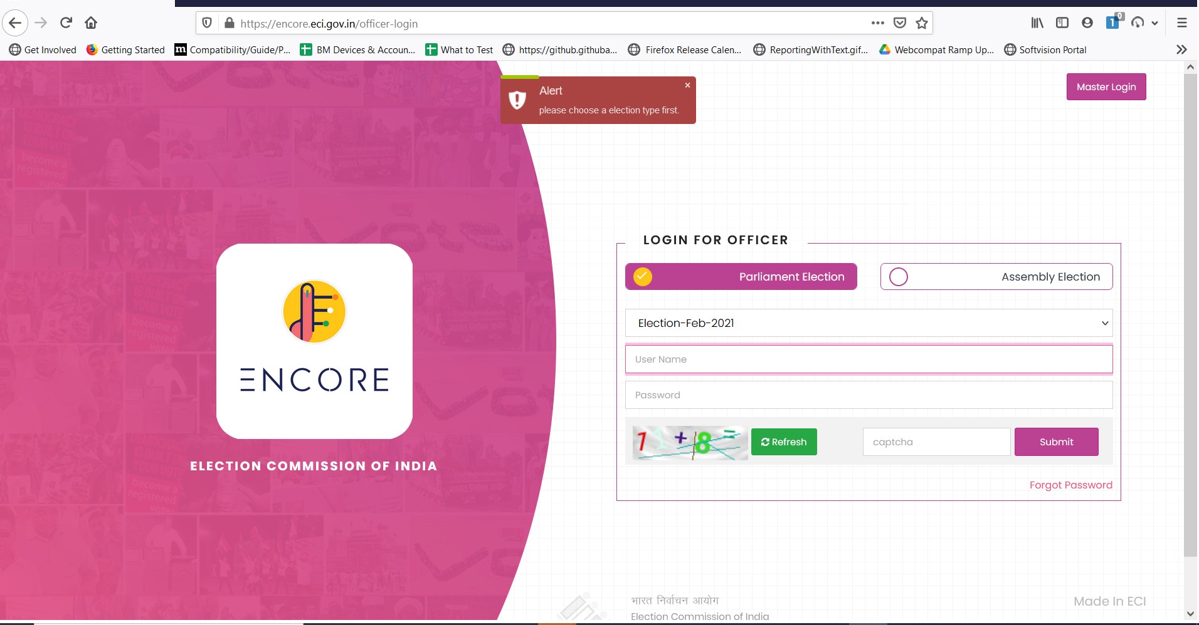Open the Forgot Password link

1070,485
